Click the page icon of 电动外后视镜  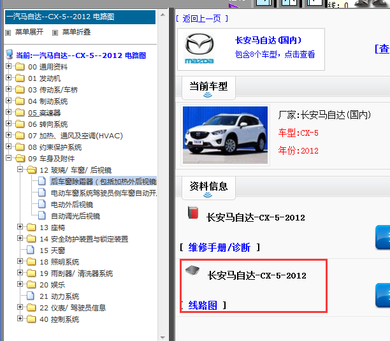click(42, 204)
